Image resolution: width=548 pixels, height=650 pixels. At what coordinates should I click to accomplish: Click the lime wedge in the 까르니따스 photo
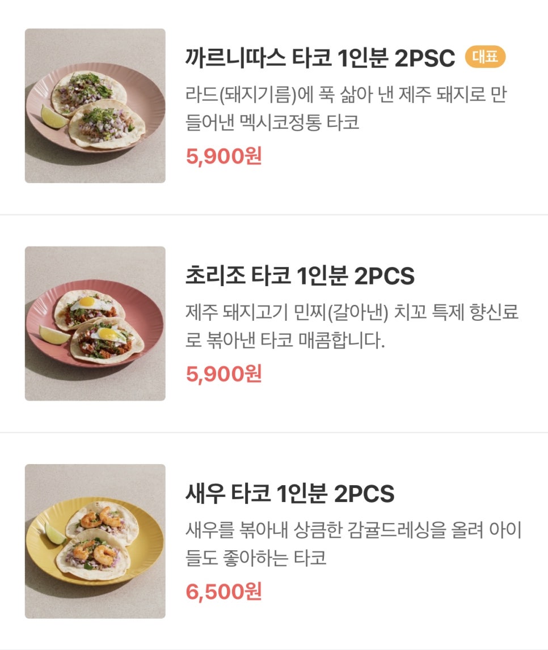tap(53, 116)
